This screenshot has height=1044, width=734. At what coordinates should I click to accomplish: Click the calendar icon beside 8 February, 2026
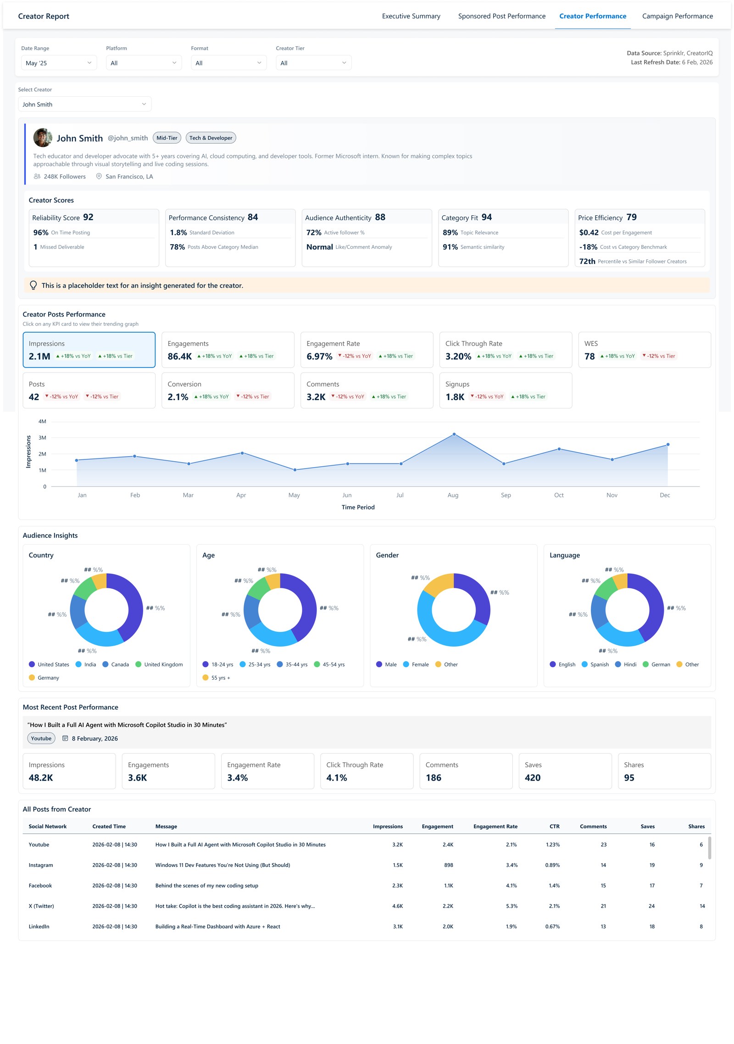click(65, 738)
